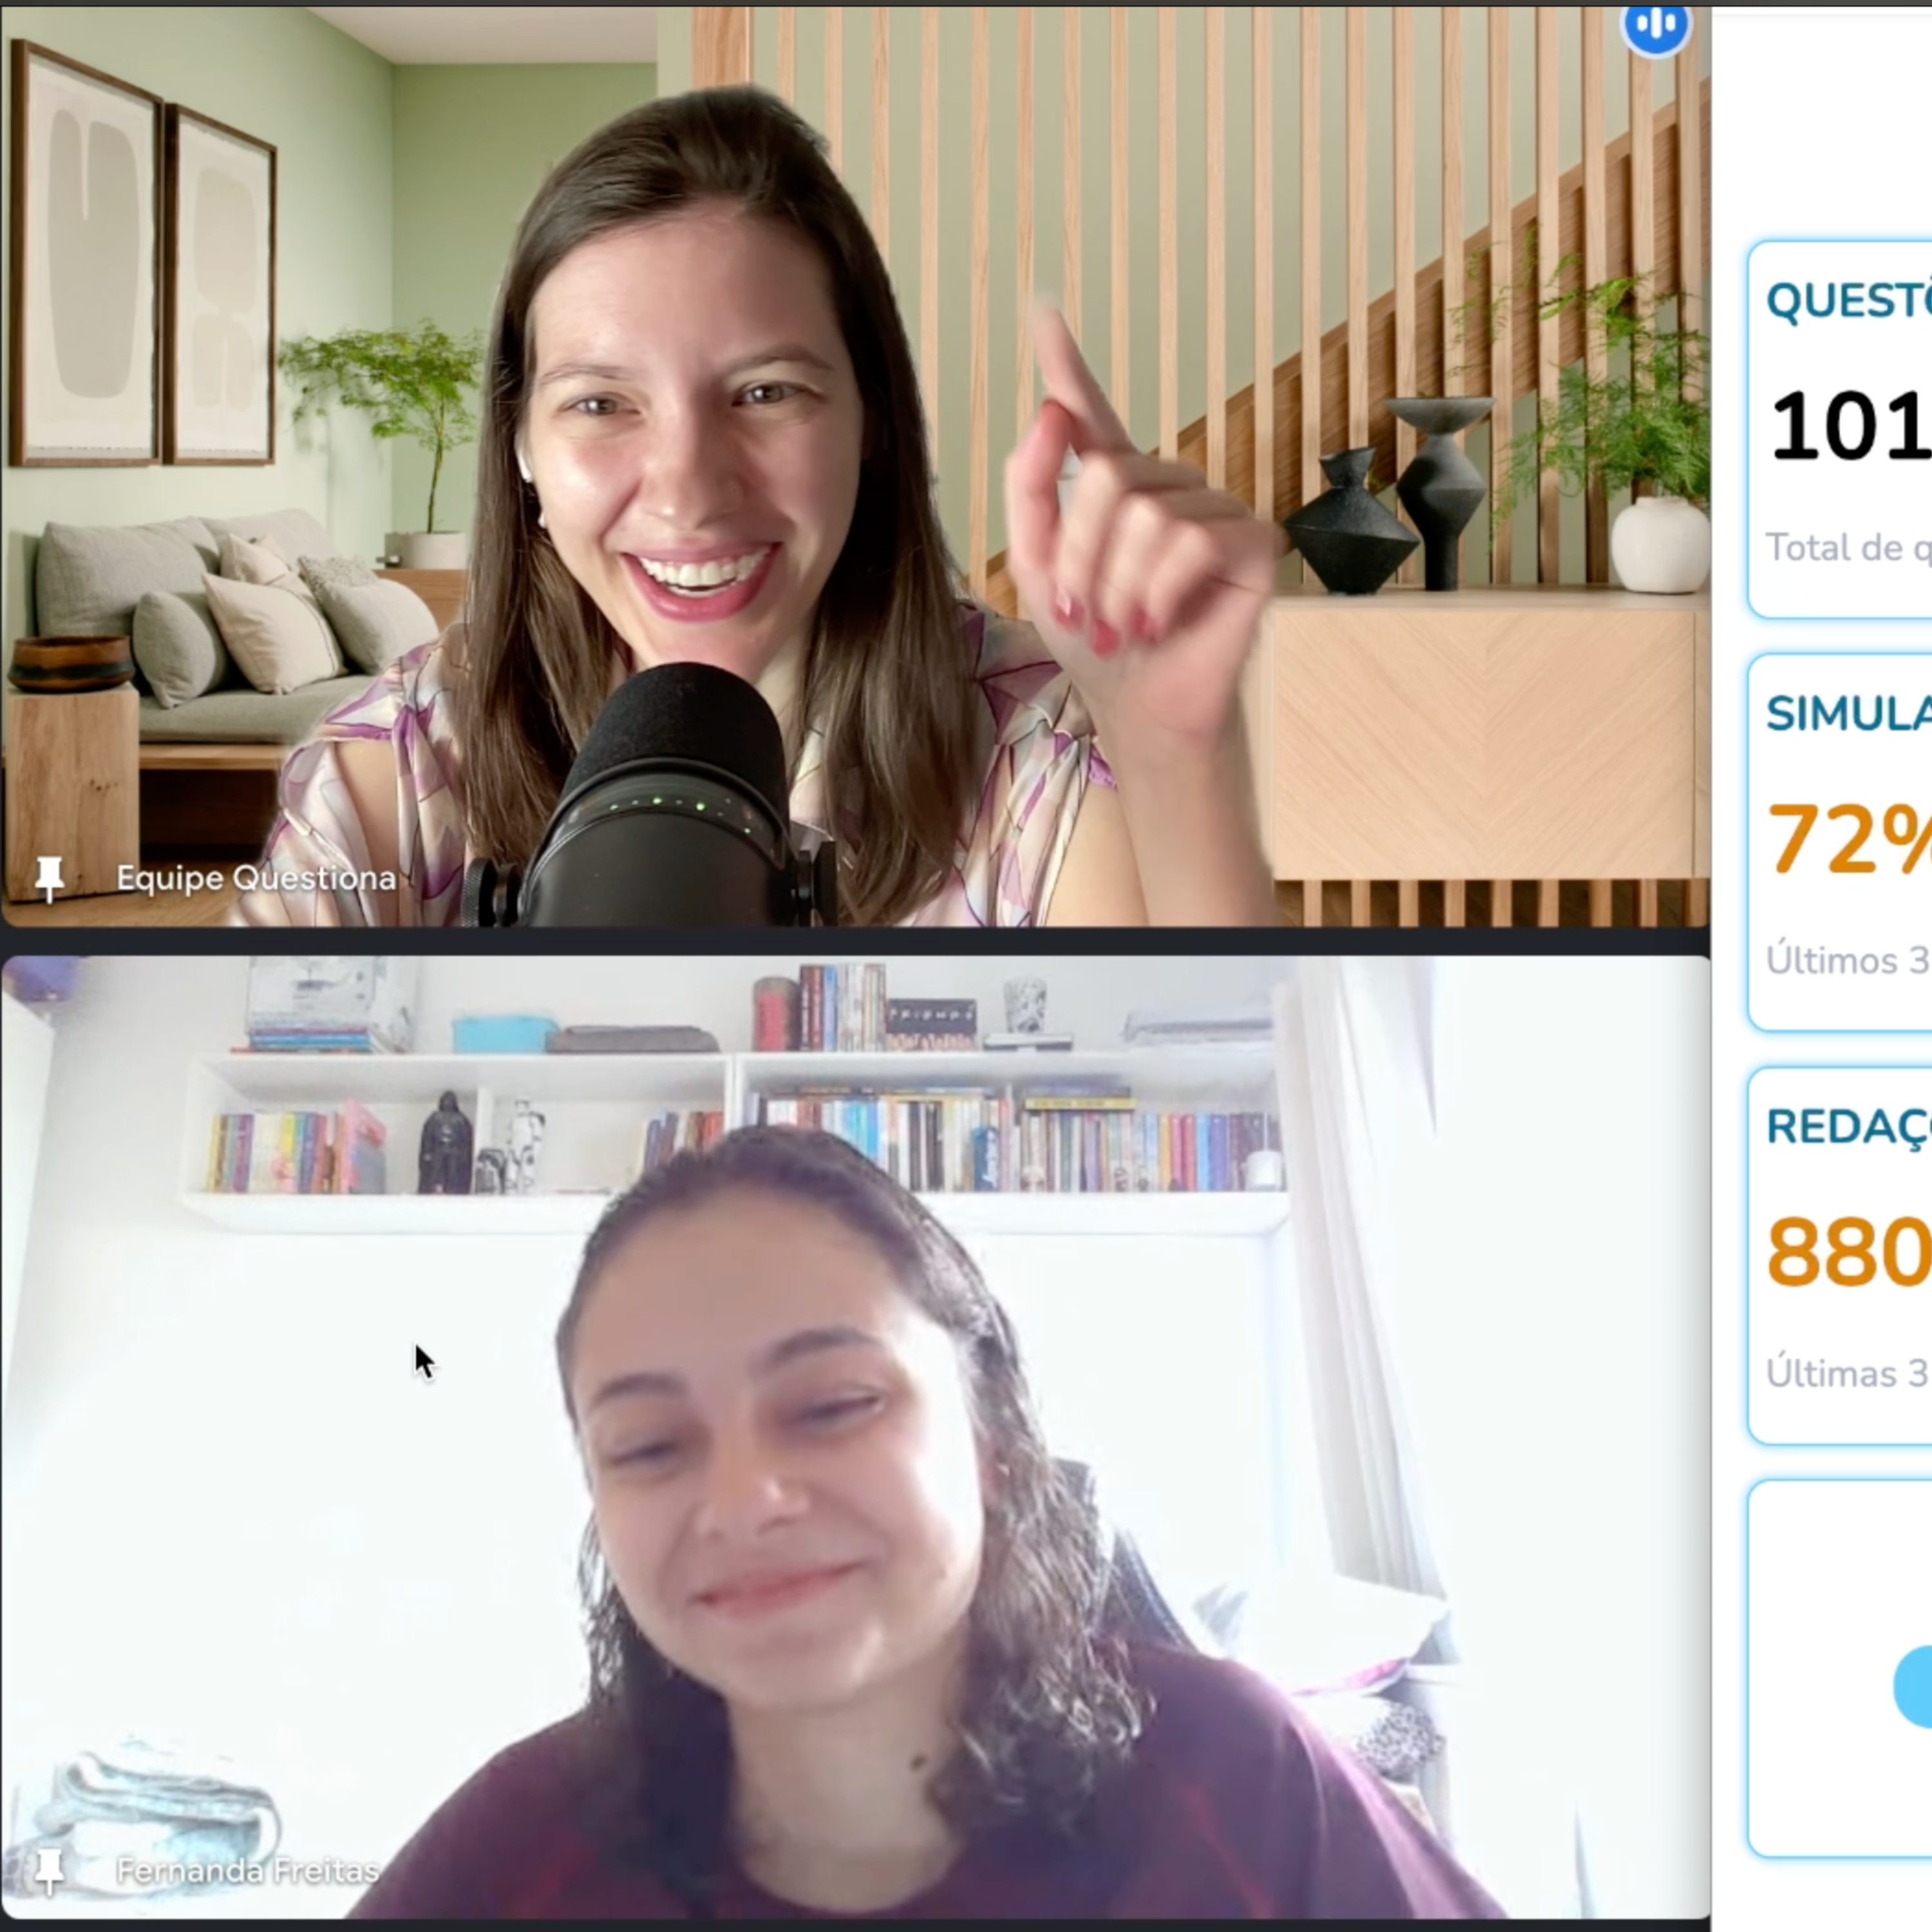
Task: Click the orange 880 score value
Action: click(1849, 1252)
